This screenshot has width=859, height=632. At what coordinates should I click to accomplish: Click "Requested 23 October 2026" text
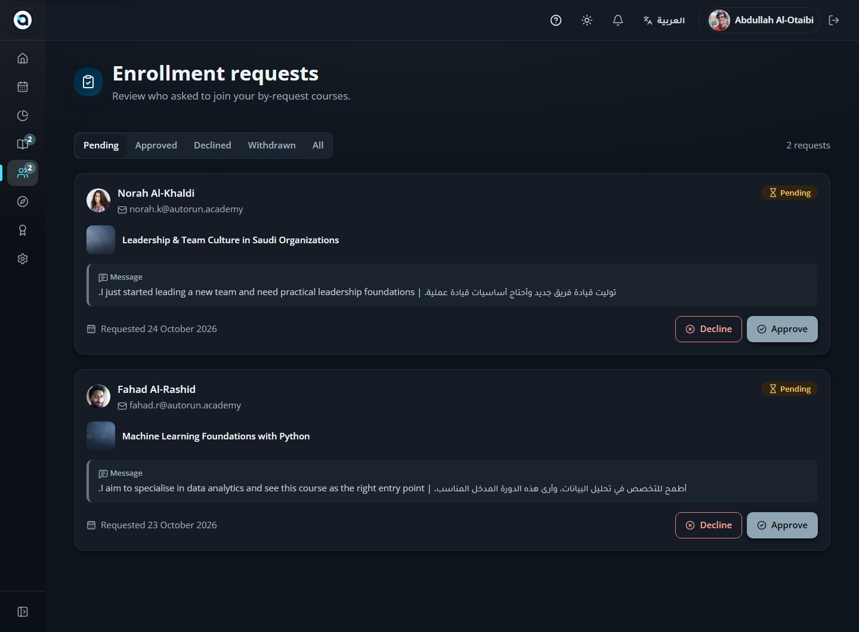[x=159, y=525]
